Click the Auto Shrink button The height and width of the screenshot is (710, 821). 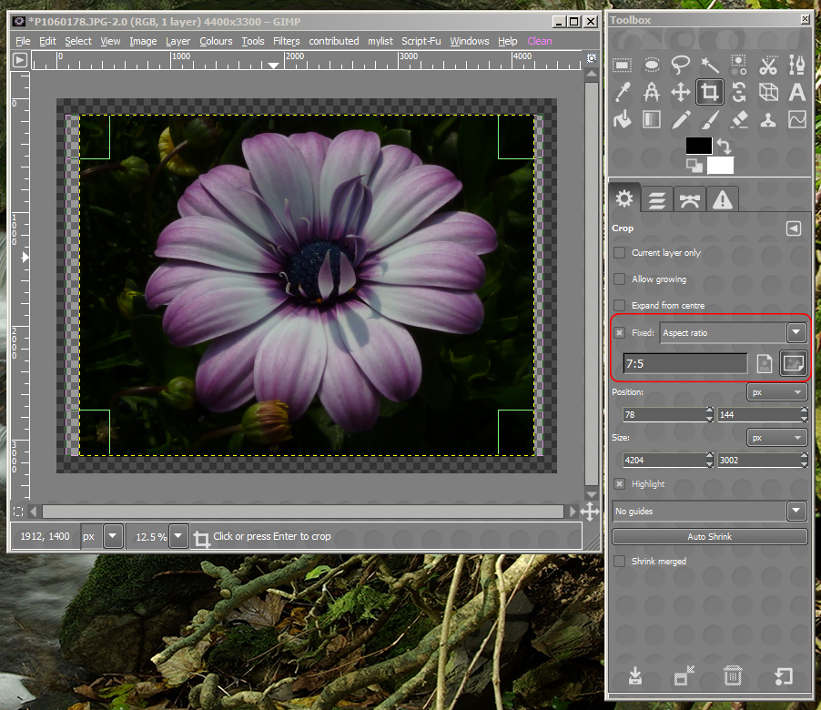(x=709, y=537)
